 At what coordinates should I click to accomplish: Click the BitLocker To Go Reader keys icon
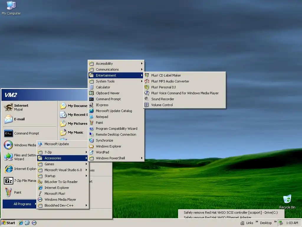pyautogui.click(x=40, y=182)
